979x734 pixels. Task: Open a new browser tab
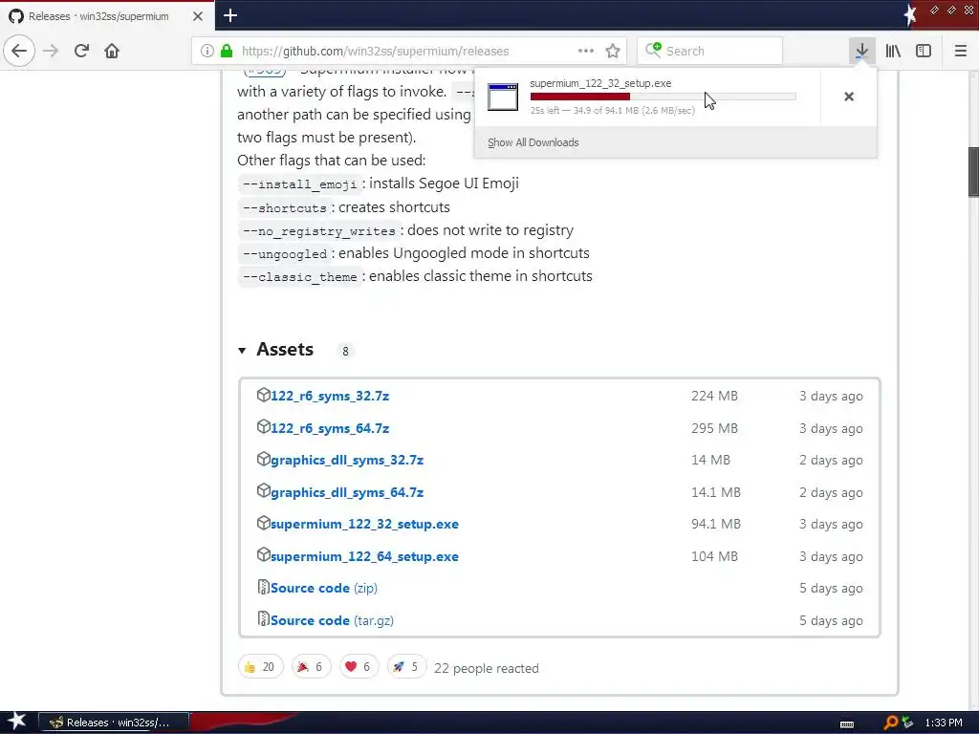(230, 15)
